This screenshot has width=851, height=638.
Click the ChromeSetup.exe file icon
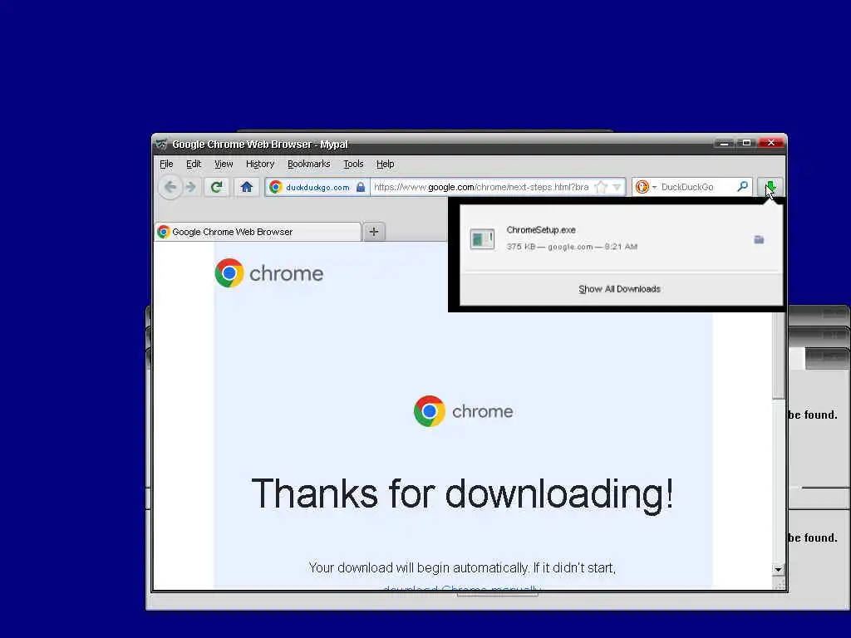482,238
